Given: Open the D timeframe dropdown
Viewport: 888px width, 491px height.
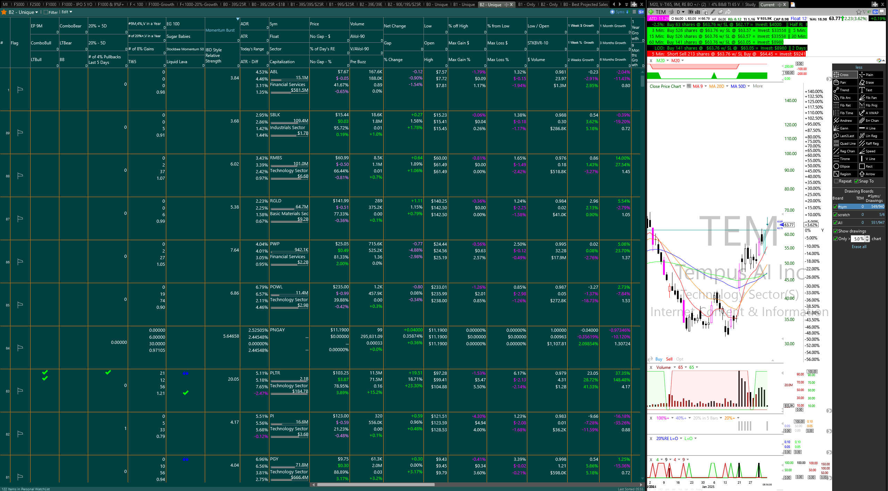Looking at the screenshot, I should click(680, 12).
